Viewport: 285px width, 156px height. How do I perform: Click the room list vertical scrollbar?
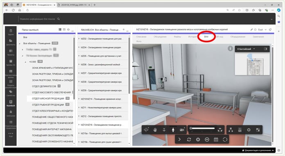tap(129, 66)
